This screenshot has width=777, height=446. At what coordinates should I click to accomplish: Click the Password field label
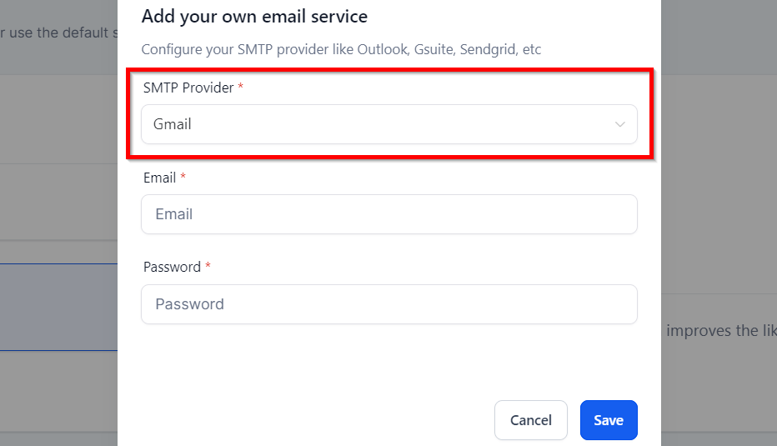point(172,267)
